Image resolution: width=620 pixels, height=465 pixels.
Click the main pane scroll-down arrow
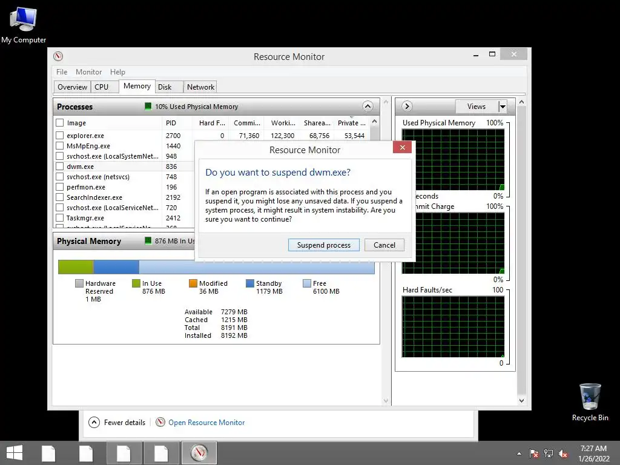tap(386, 401)
